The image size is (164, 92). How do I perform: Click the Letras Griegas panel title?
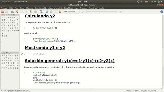(x=6, y=53)
